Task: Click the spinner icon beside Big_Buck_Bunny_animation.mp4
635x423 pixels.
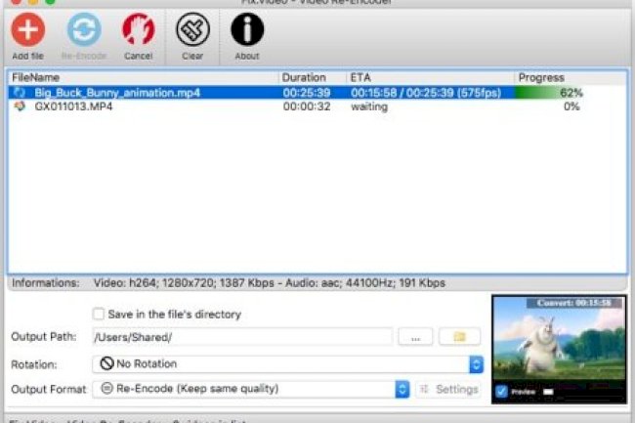Action: 20,93
